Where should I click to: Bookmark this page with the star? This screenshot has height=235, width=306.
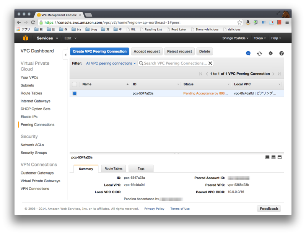coord(239,23)
